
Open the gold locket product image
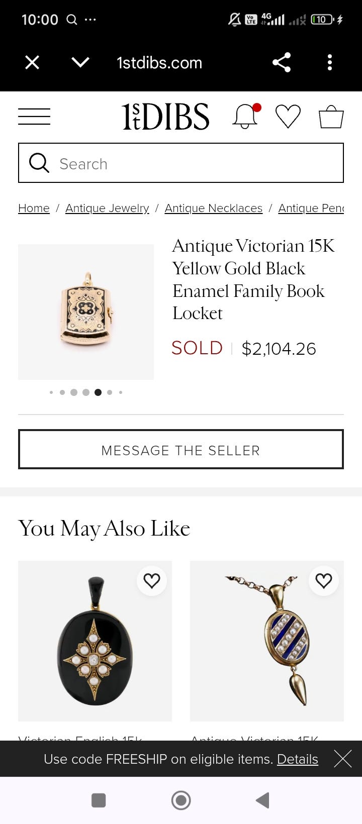[x=86, y=312]
